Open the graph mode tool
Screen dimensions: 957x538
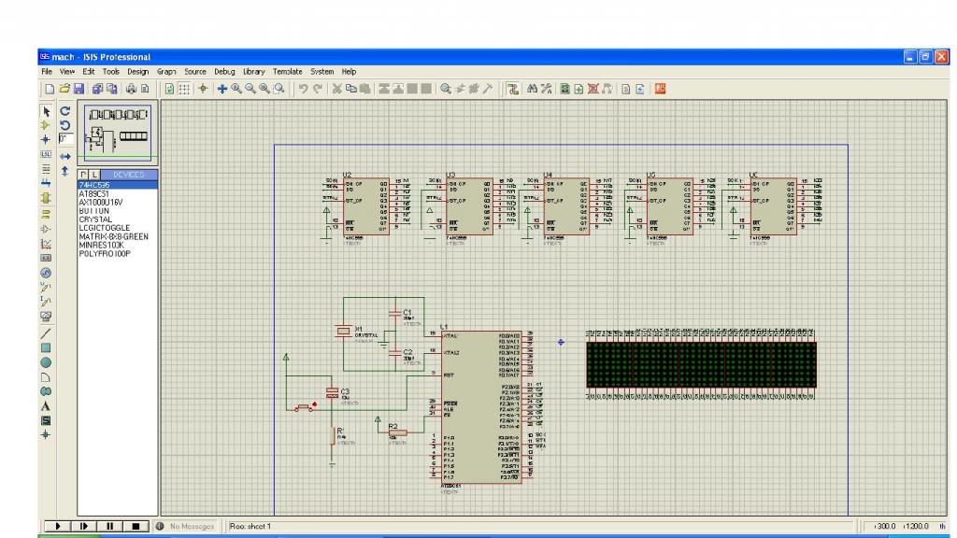click(x=46, y=244)
